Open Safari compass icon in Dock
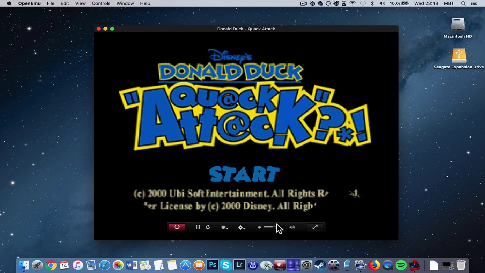The width and height of the screenshot is (485, 273). [105, 265]
